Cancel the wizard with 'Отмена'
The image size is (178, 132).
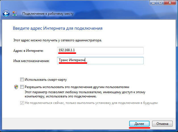(162, 124)
